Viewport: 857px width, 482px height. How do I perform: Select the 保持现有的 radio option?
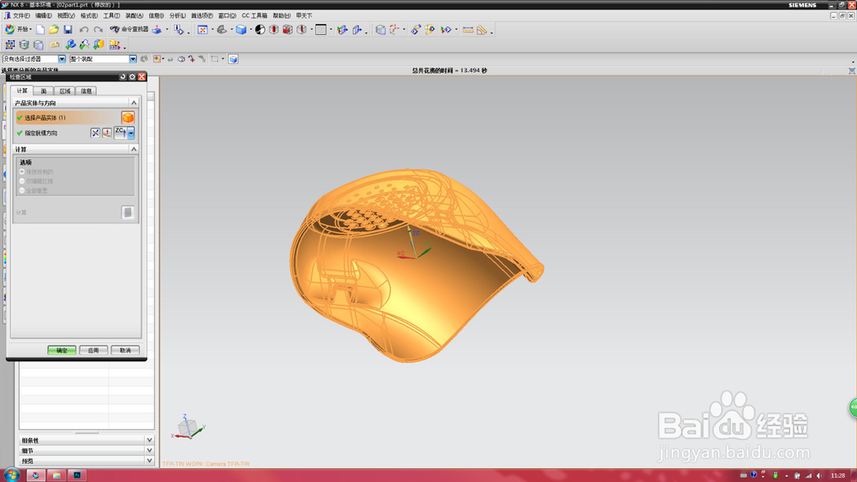coord(22,172)
